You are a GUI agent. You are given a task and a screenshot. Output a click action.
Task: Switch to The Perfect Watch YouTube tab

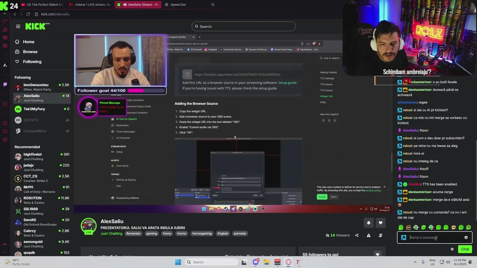tap(42, 4)
